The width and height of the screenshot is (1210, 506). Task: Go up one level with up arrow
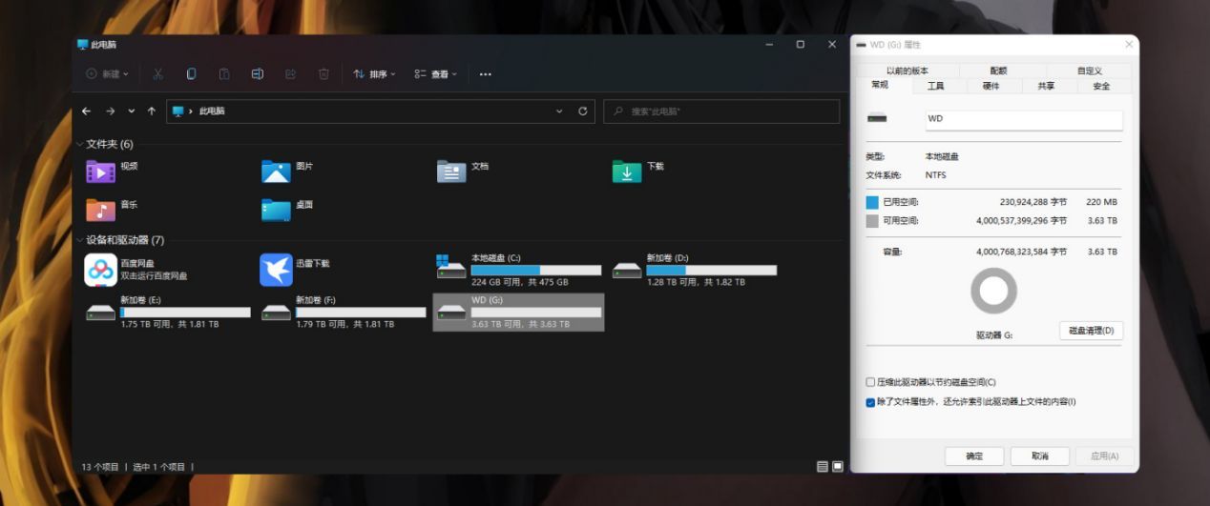click(x=152, y=111)
